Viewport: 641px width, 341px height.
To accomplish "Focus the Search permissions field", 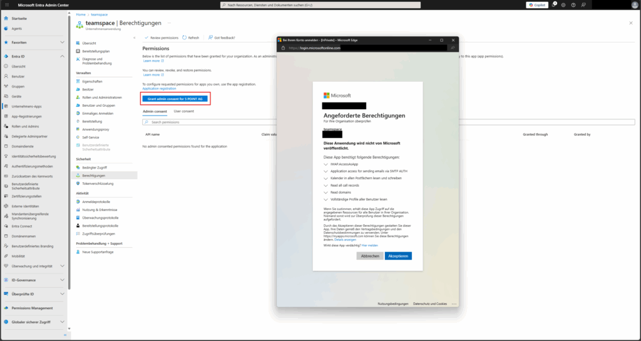I will tap(388, 122).
